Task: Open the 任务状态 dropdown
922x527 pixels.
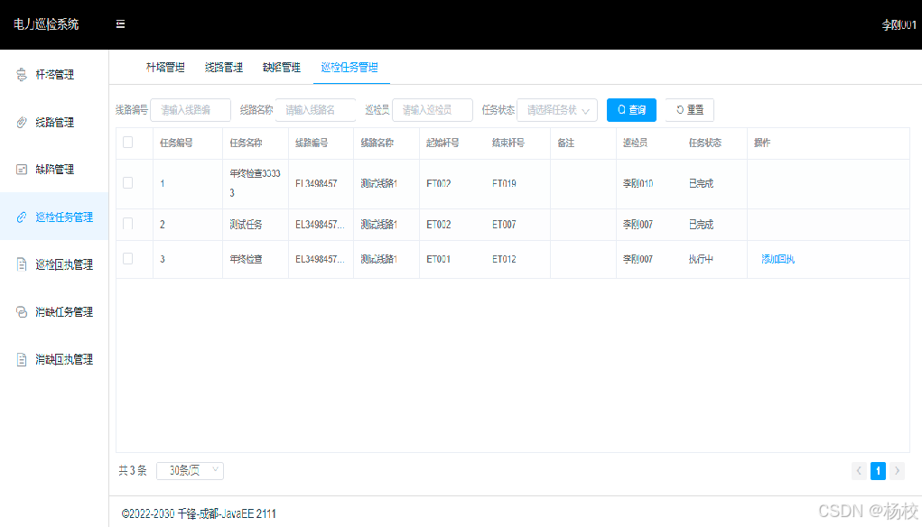Action: click(555, 109)
